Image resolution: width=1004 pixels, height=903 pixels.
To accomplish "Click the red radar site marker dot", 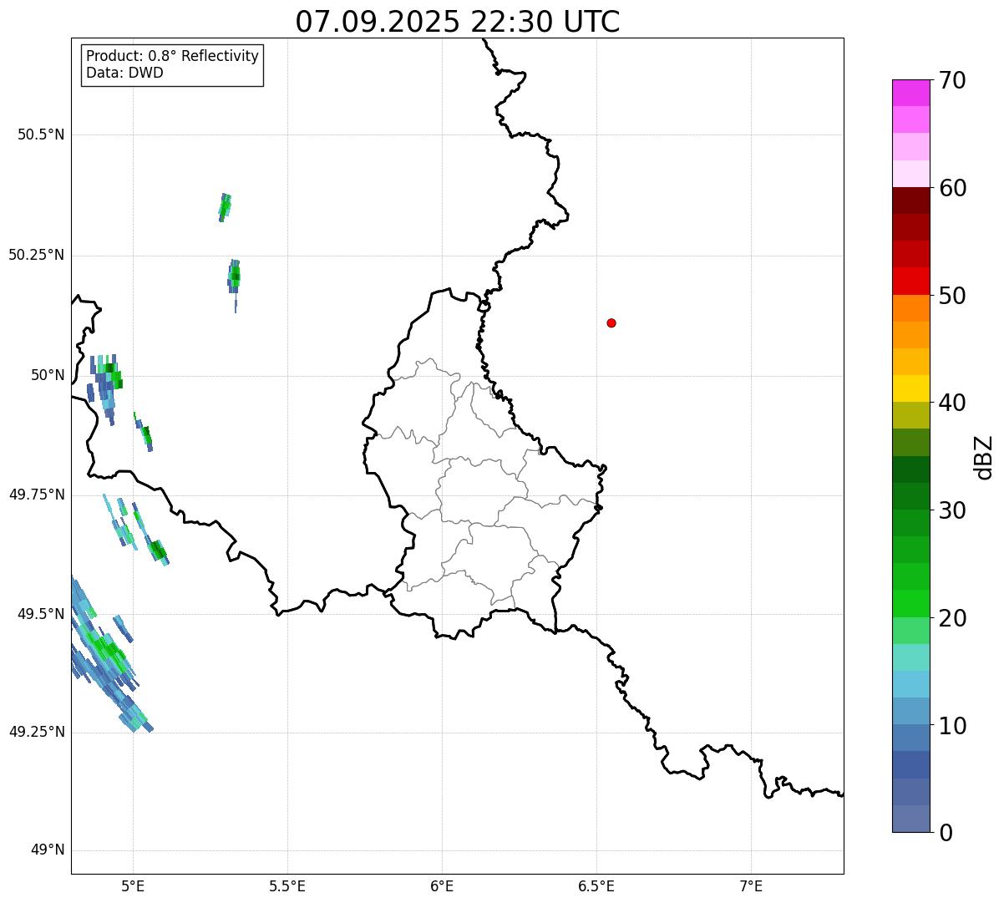I will pos(611,322).
